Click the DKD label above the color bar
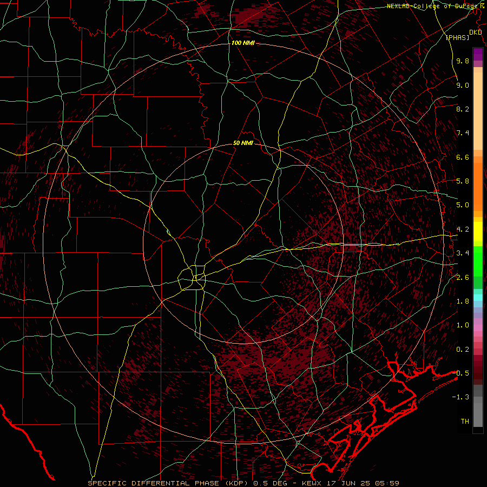 (476, 32)
